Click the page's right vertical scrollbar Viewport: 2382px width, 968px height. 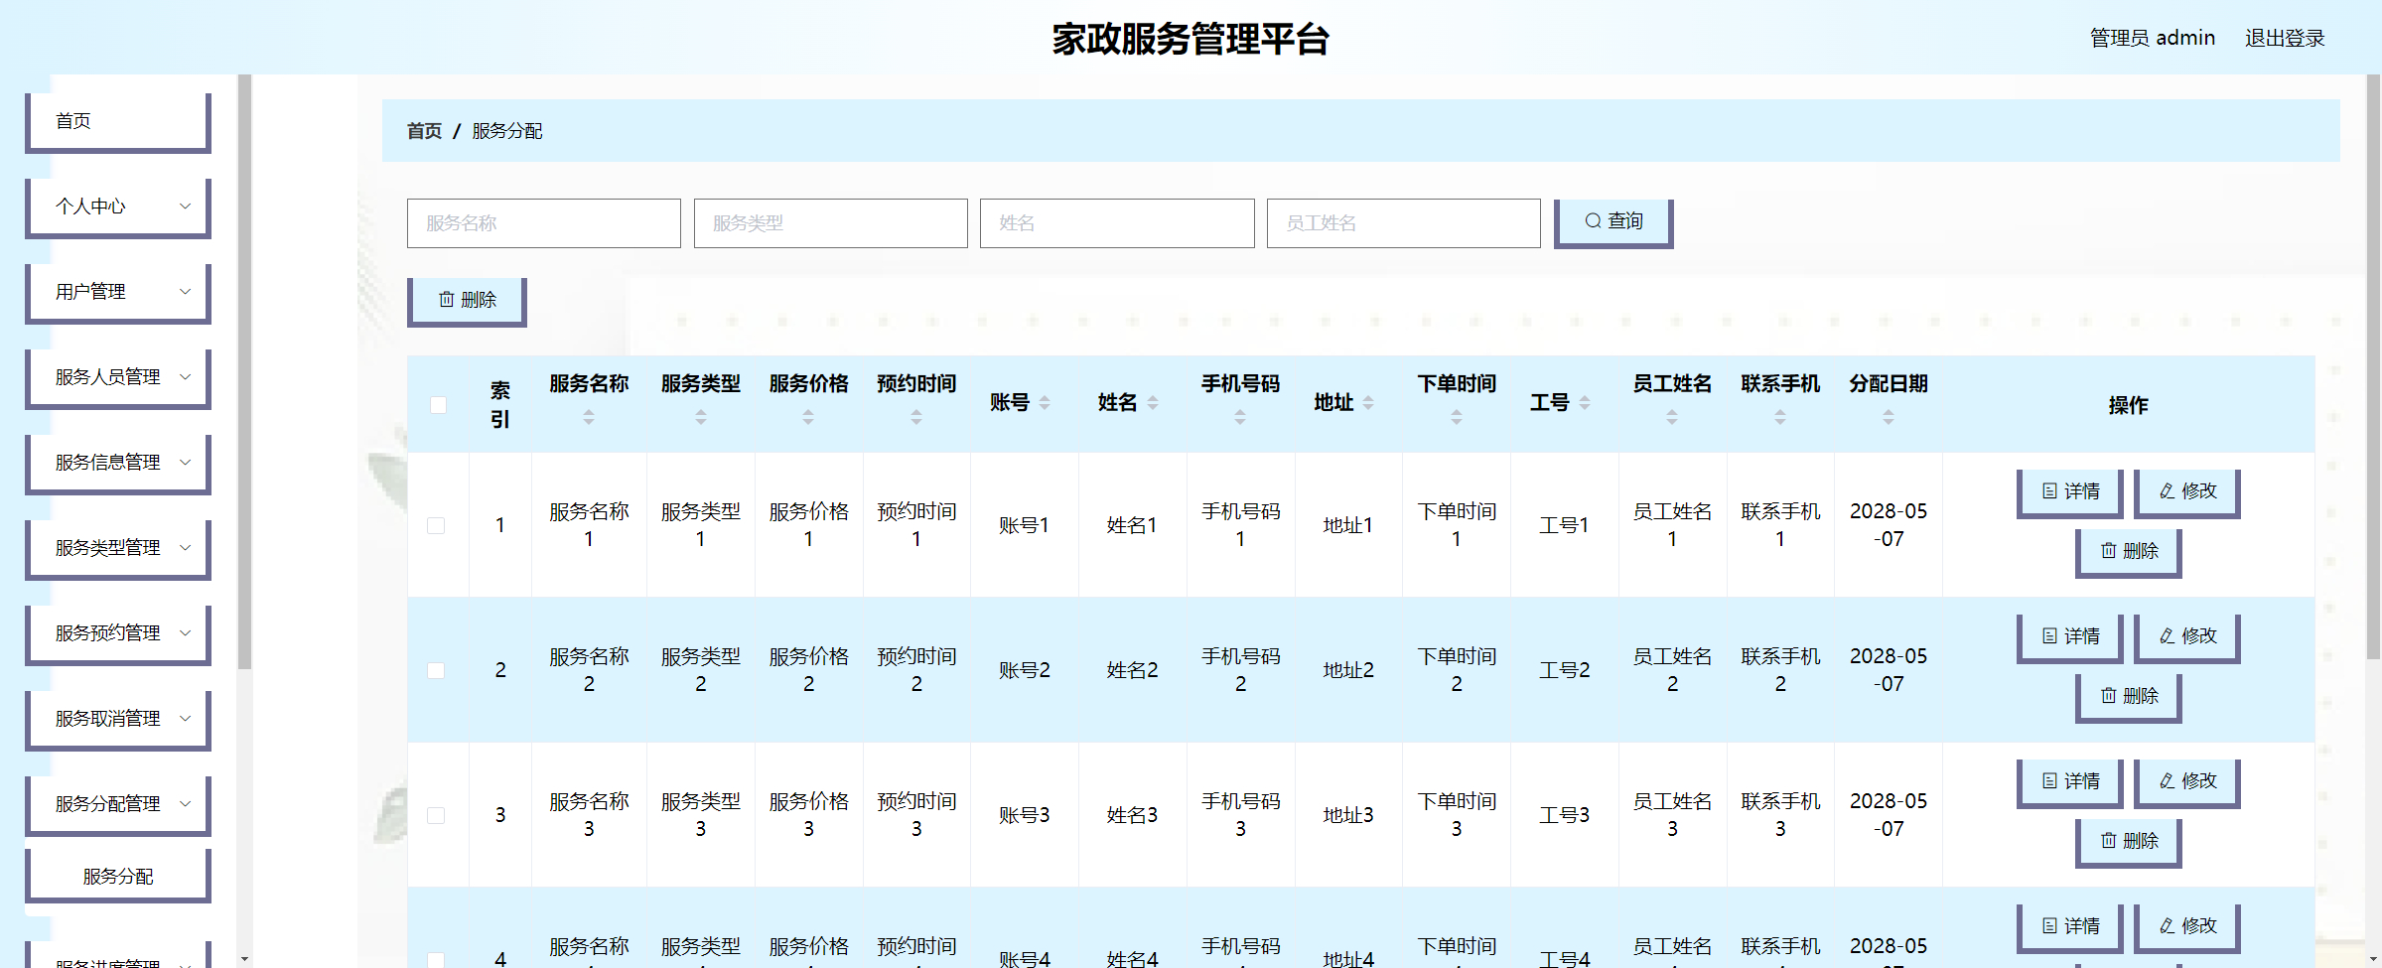2373,367
